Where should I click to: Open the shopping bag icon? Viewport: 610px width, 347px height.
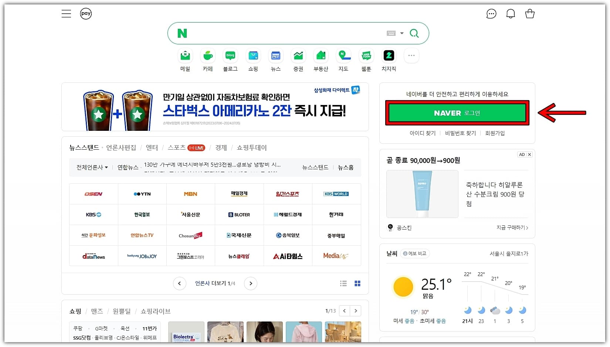[x=530, y=13]
